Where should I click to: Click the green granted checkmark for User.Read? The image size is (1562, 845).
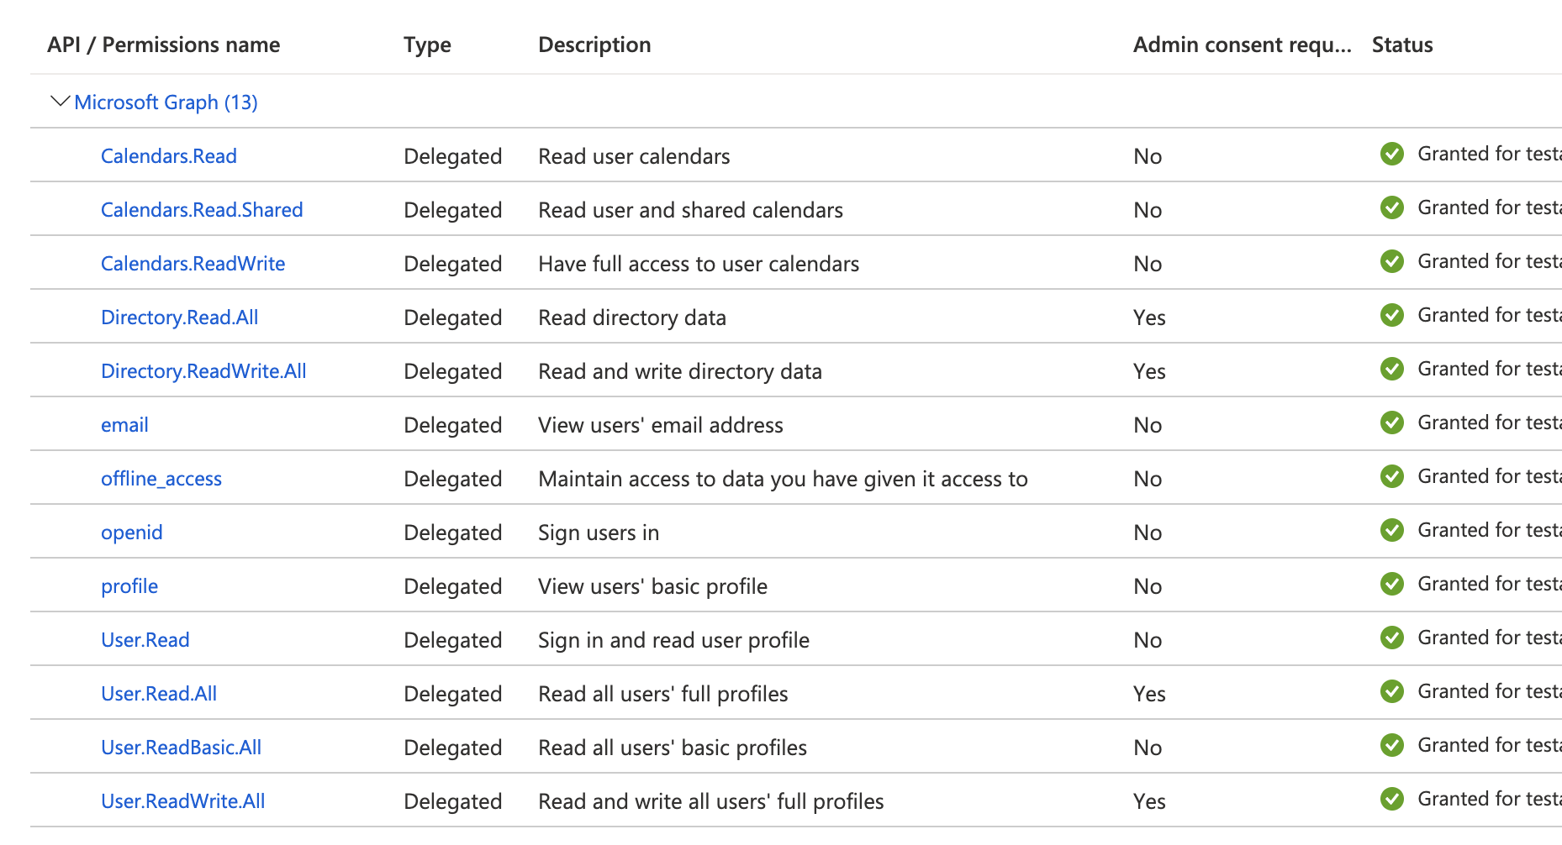click(x=1392, y=638)
